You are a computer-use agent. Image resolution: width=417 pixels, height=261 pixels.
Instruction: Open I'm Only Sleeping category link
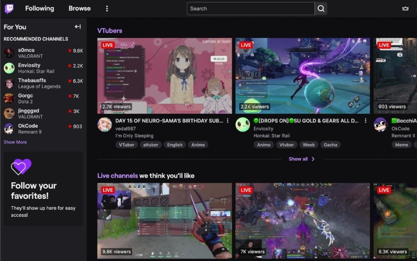[x=134, y=136]
